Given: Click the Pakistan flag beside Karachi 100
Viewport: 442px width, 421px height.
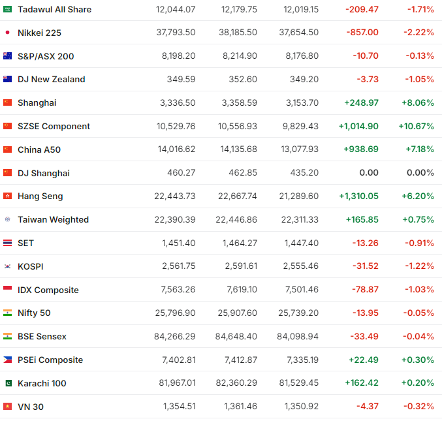Looking at the screenshot, I should [x=8, y=383].
